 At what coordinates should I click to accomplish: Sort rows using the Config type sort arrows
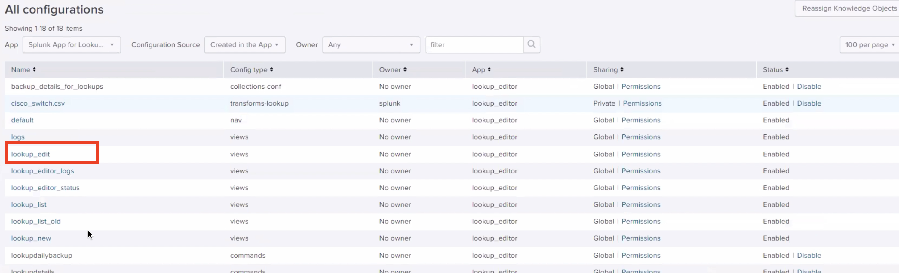(271, 69)
